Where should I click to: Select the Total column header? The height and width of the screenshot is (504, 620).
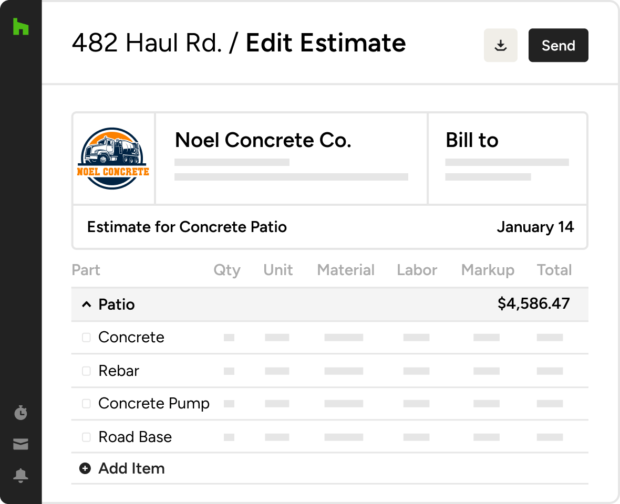(554, 270)
